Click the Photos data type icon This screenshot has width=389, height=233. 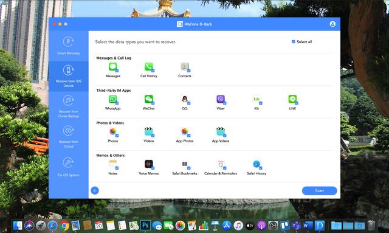click(113, 131)
